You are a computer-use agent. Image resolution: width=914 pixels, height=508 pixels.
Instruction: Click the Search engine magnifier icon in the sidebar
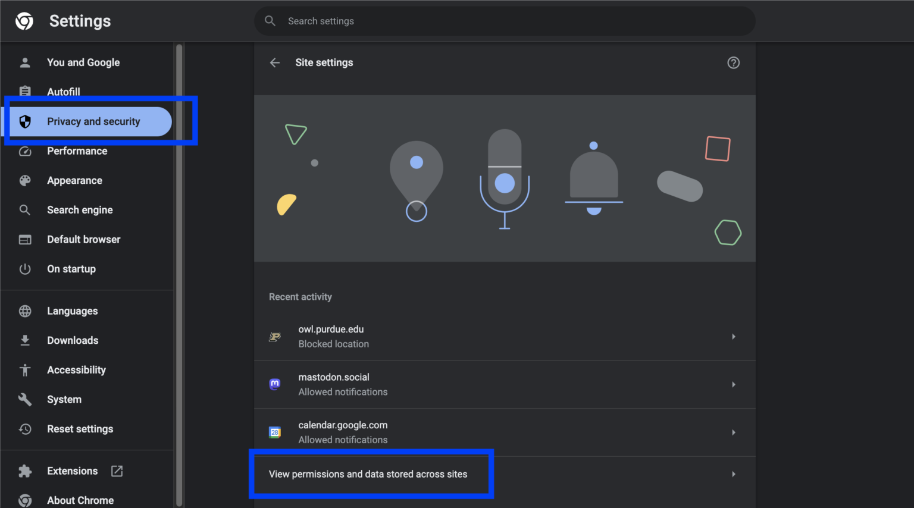(x=25, y=210)
